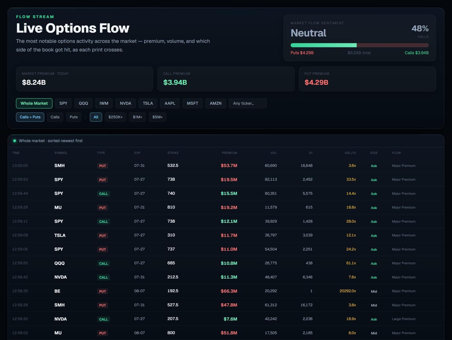Click TSLA symbol in the 12:59:09 row

pos(60,235)
